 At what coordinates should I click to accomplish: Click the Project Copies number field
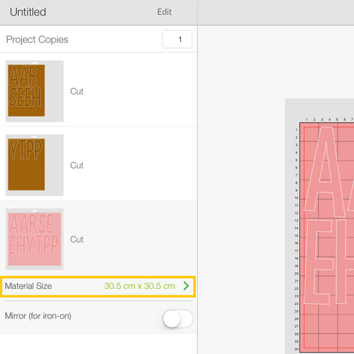(177, 39)
